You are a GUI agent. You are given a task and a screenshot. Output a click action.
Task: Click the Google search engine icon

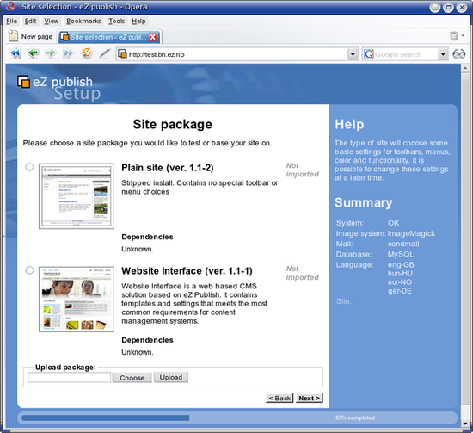pos(369,54)
